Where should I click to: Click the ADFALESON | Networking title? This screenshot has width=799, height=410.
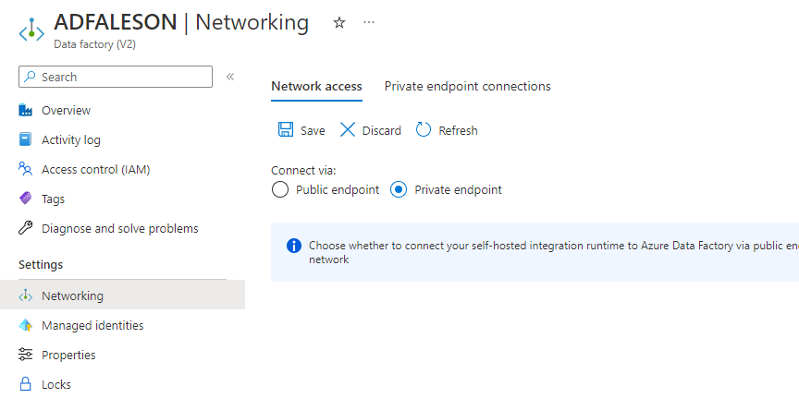point(181,22)
